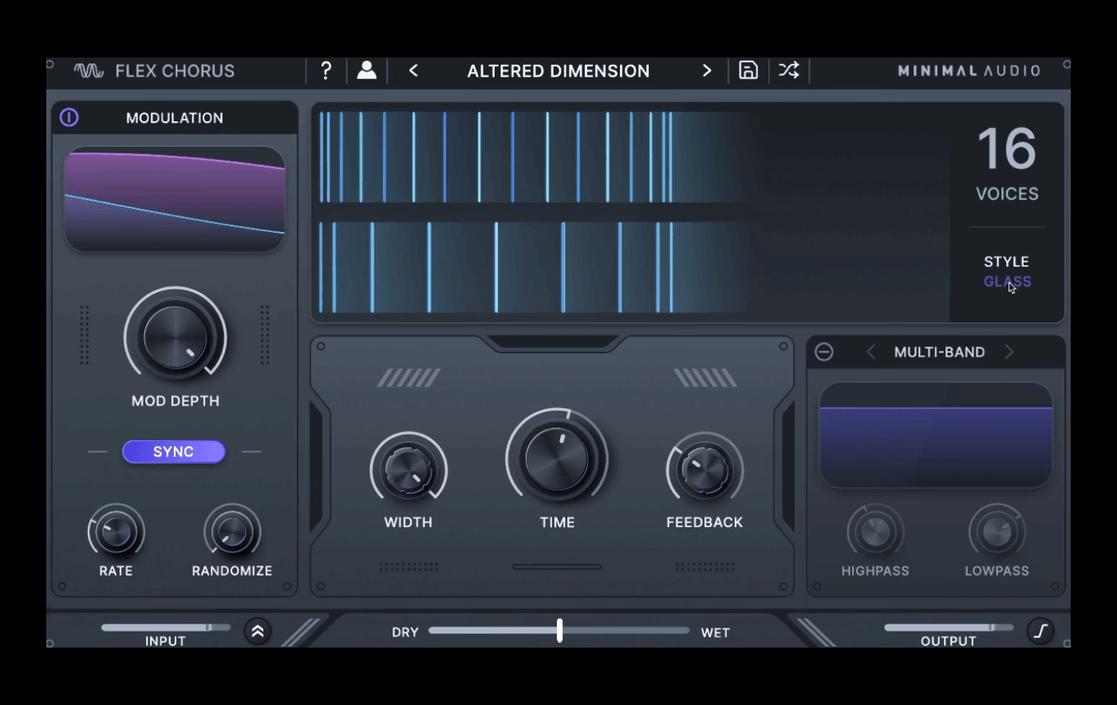Click the Flex Chorus waveform logo

[89, 71]
